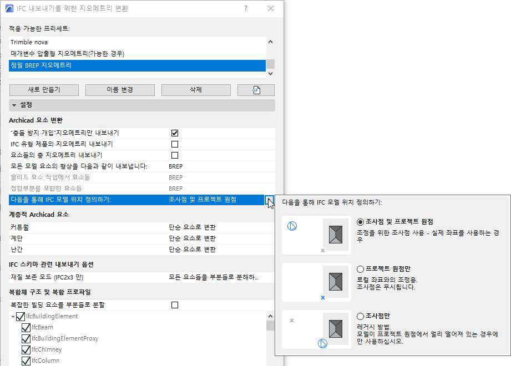511x366 pixels.
Task: Open the 커튼월 conversion dropdown value
Action: point(193,227)
